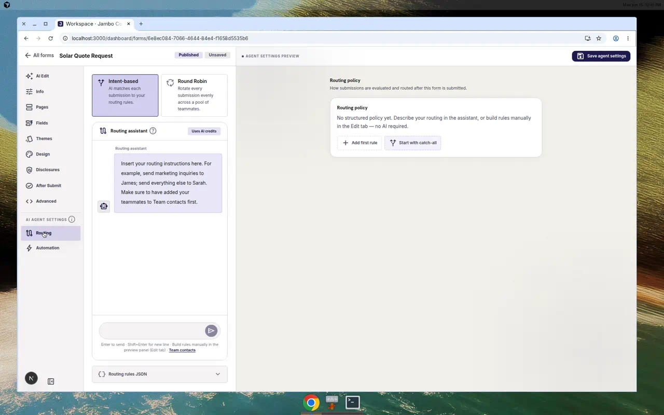Click the send message arrow button

pos(211,330)
